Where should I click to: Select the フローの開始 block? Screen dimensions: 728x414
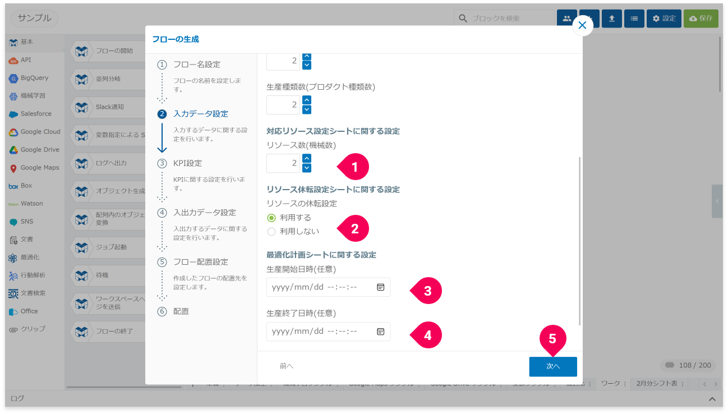click(108, 51)
